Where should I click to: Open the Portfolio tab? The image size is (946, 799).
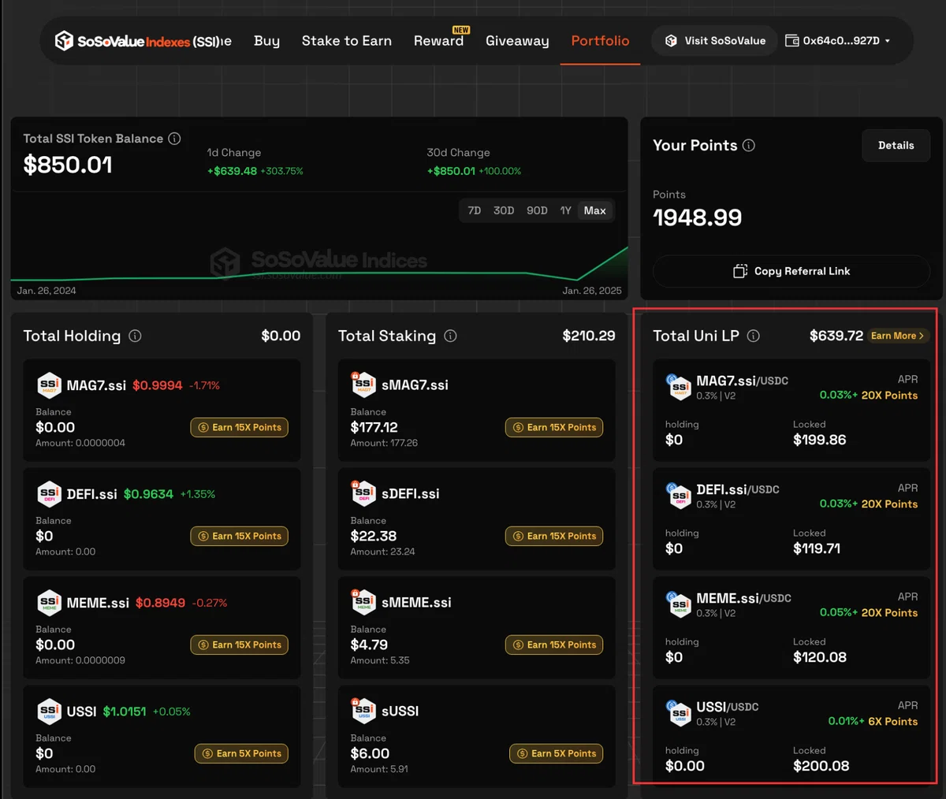pos(601,41)
